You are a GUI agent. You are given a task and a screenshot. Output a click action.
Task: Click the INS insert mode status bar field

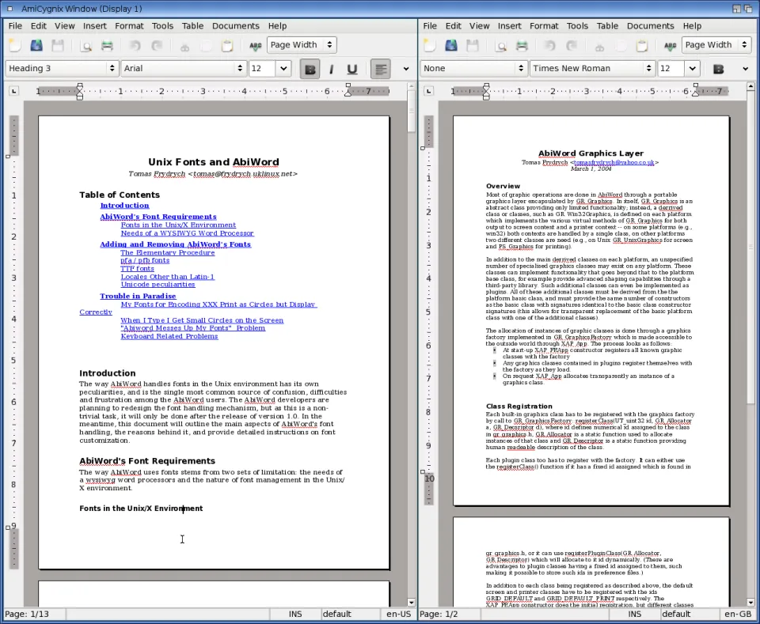pyautogui.click(x=295, y=614)
